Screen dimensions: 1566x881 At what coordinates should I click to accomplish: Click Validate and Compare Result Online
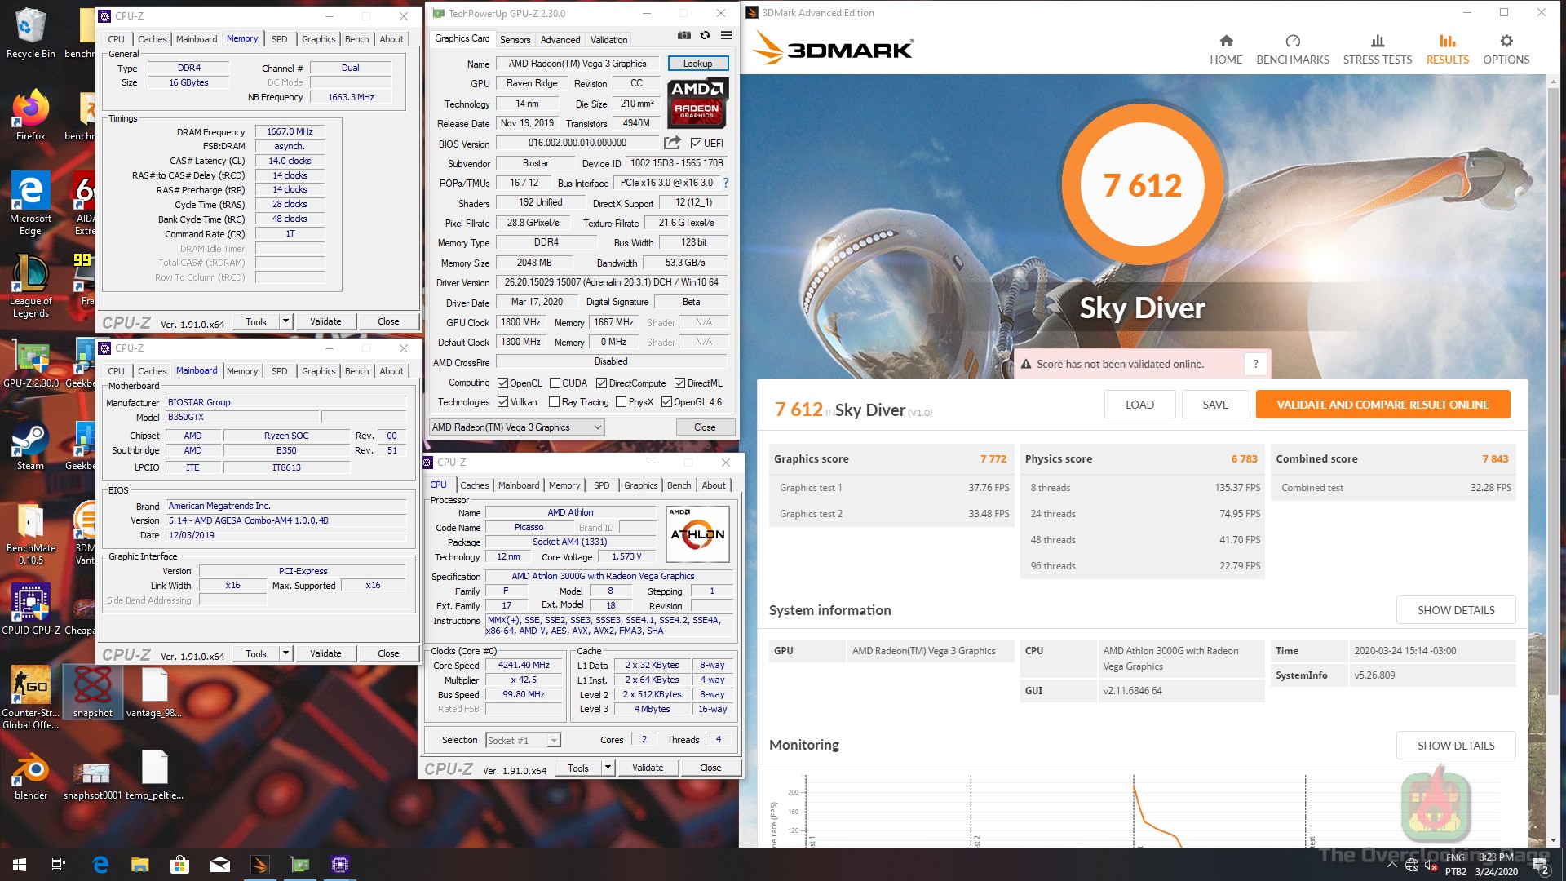1382,404
